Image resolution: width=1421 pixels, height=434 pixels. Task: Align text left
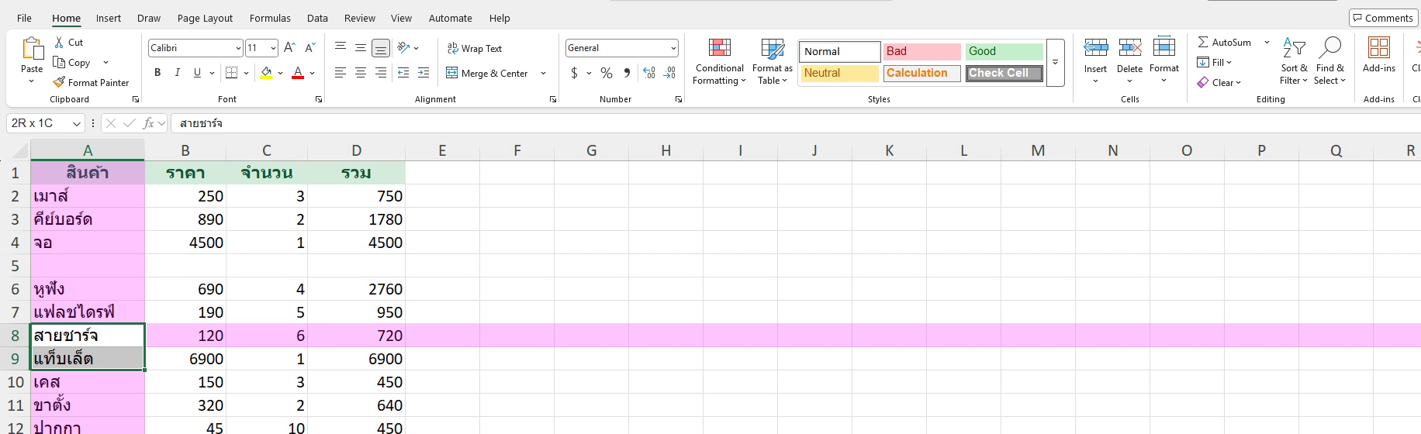click(x=341, y=73)
